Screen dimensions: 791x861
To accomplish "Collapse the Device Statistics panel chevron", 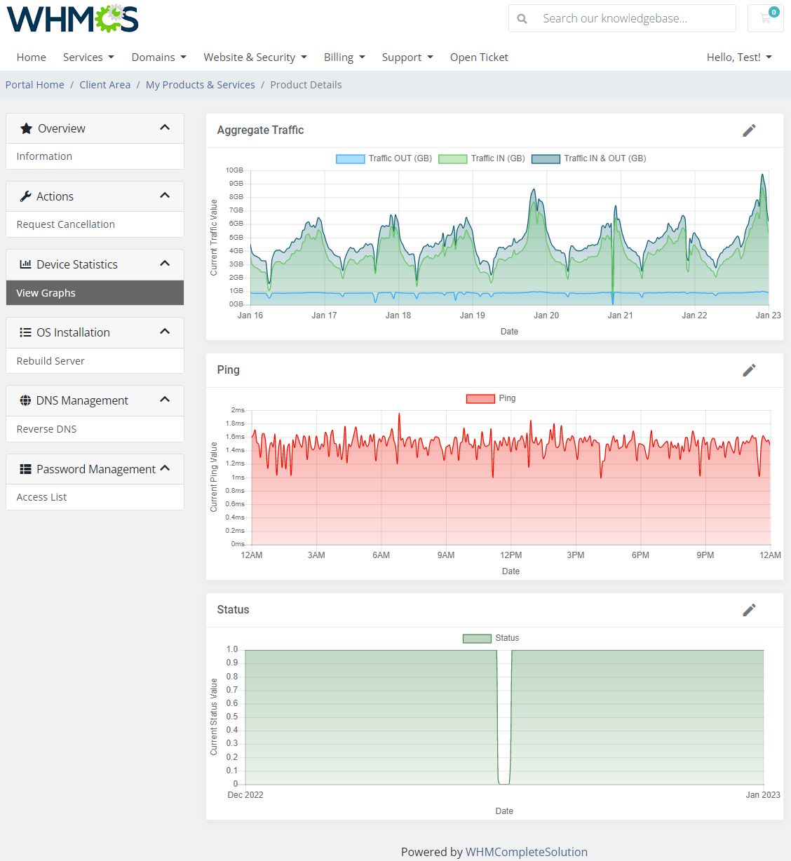I will [x=165, y=264].
